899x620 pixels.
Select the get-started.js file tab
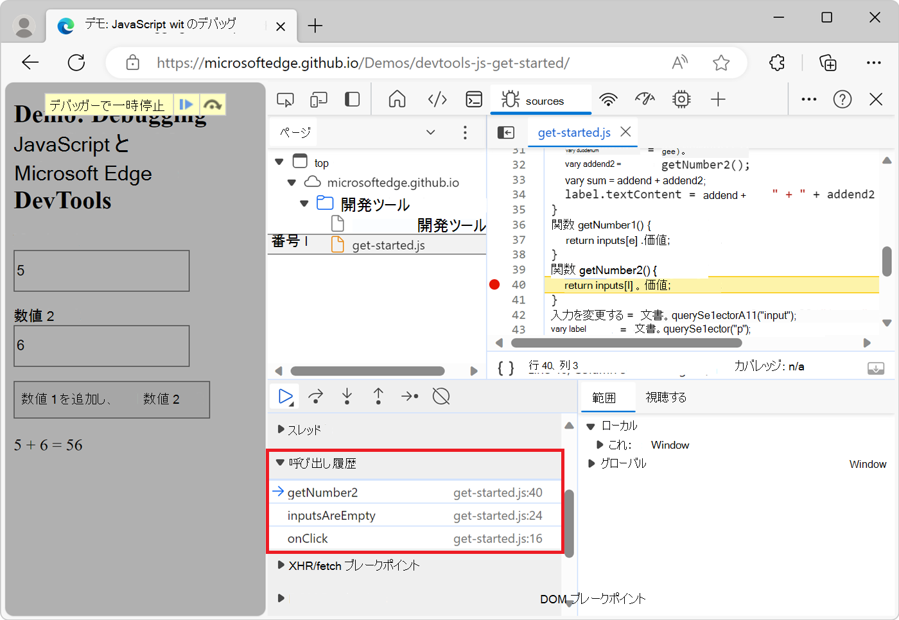575,132
